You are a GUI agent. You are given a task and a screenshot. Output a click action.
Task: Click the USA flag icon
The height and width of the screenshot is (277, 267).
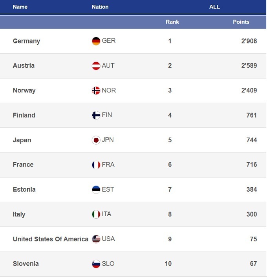click(96, 239)
